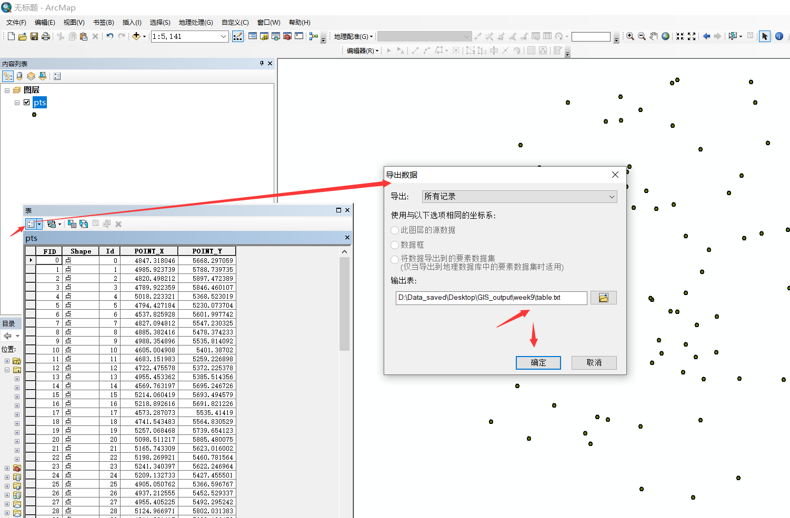Choose the layer's source data radio option
The image size is (790, 518).
(395, 230)
